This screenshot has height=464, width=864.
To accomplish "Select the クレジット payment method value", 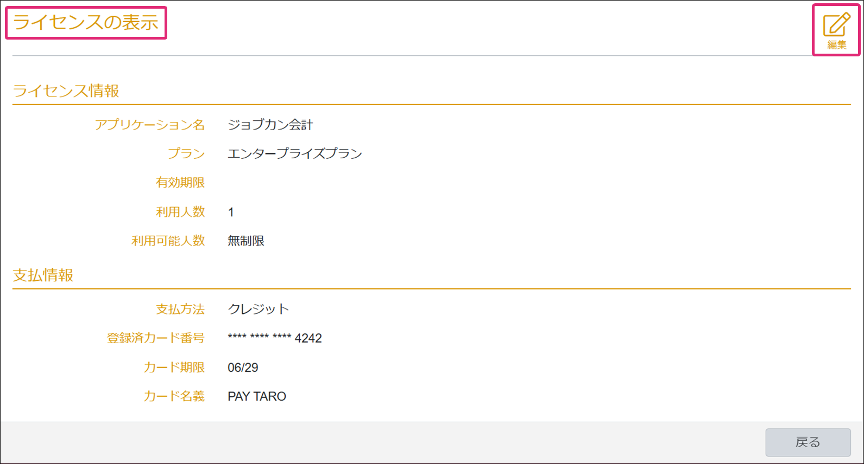I will tap(258, 309).
